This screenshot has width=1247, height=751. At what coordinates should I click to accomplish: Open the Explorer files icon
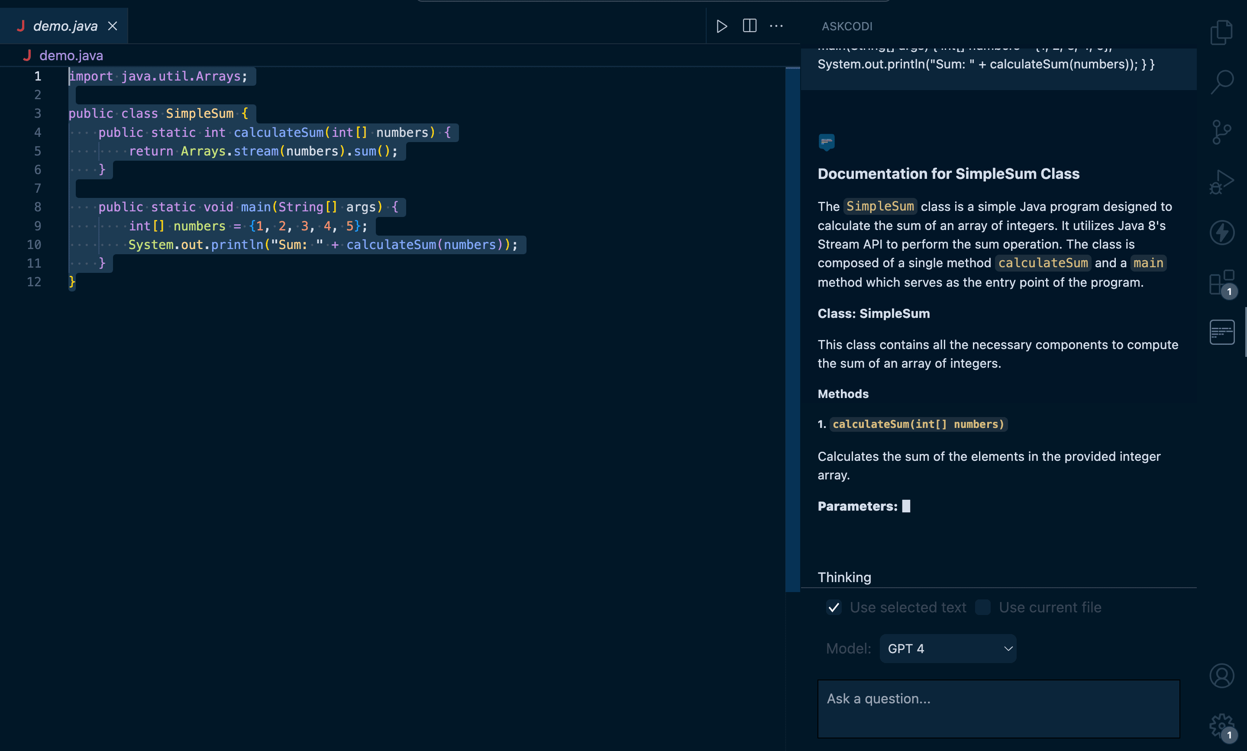[x=1221, y=33]
